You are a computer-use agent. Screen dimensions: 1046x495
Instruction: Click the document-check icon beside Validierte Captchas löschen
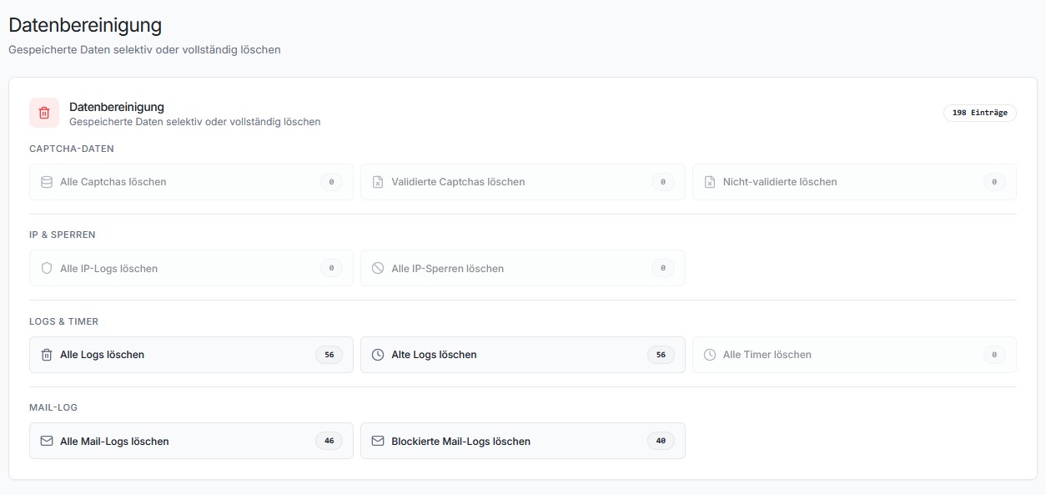pos(378,181)
